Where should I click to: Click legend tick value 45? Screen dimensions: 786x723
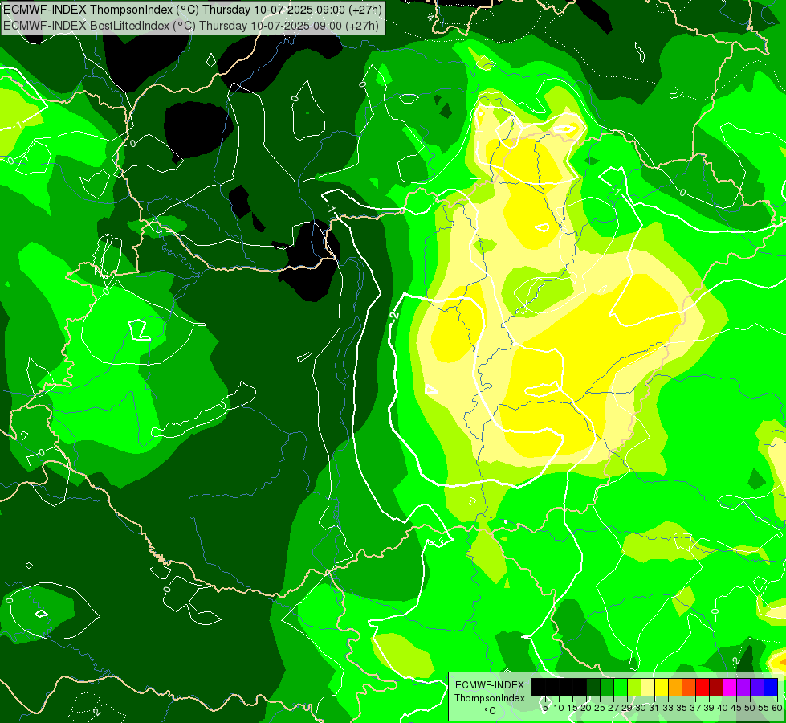point(736,708)
